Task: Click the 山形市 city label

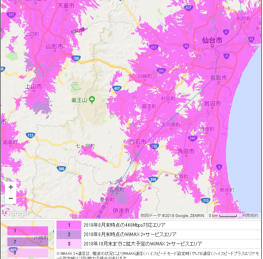Action: point(55,46)
